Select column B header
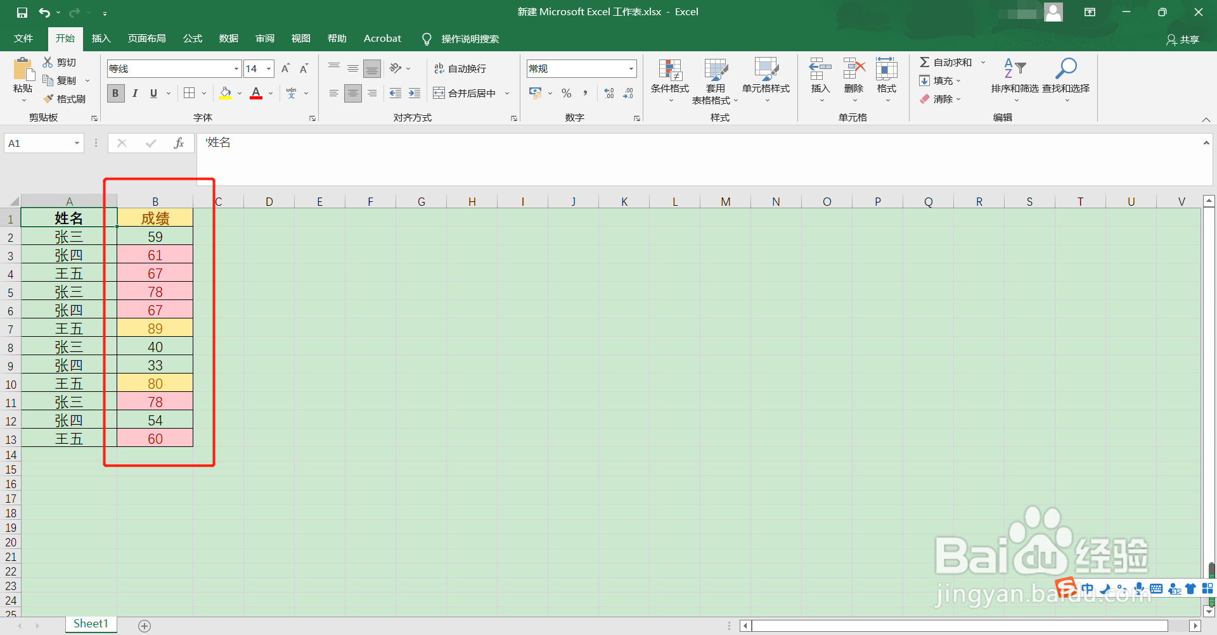Screen dimensions: 1217x635 (x=155, y=201)
